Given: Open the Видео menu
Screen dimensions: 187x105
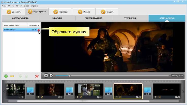Looking at the screenshot, I should pos(26,6).
